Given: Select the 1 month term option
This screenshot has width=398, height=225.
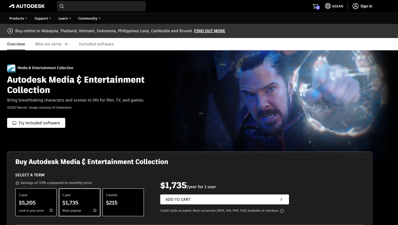Looking at the screenshot, I should coord(123,202).
